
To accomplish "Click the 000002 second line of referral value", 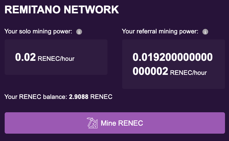I will pyautogui.click(x=150, y=71).
